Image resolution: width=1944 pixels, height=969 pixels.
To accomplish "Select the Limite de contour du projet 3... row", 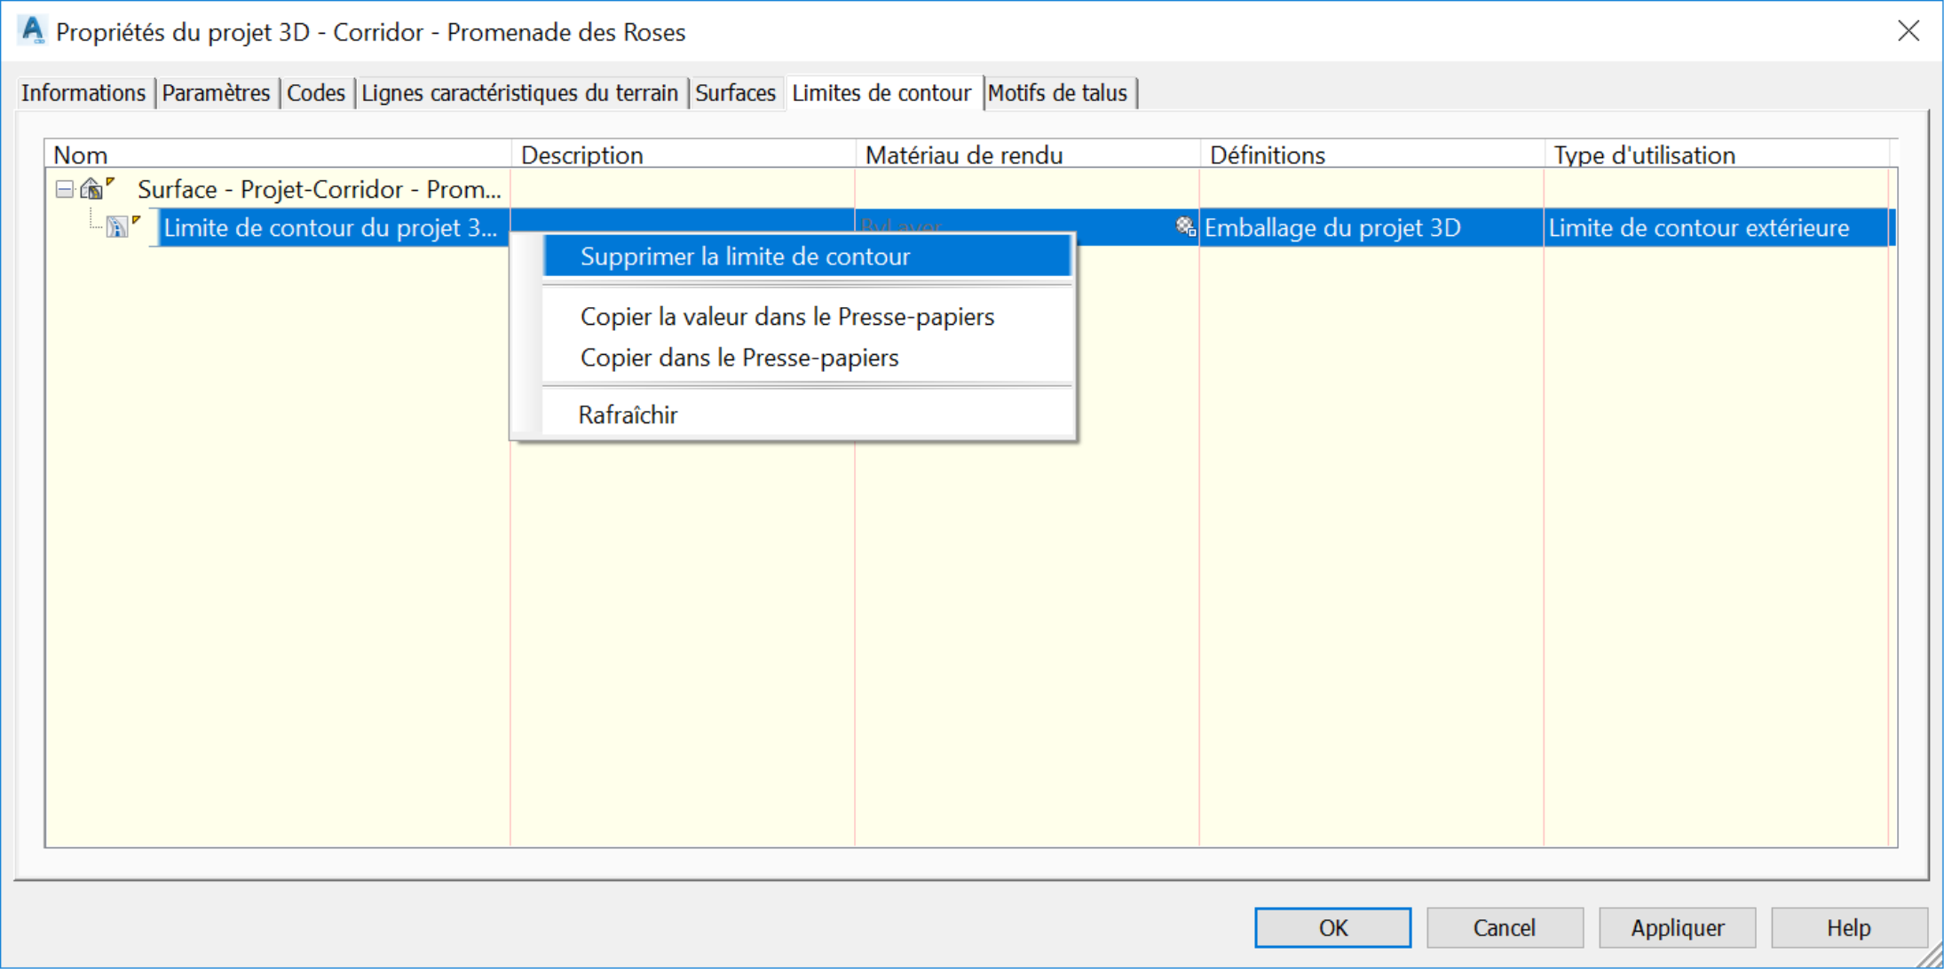I will pos(971,227).
